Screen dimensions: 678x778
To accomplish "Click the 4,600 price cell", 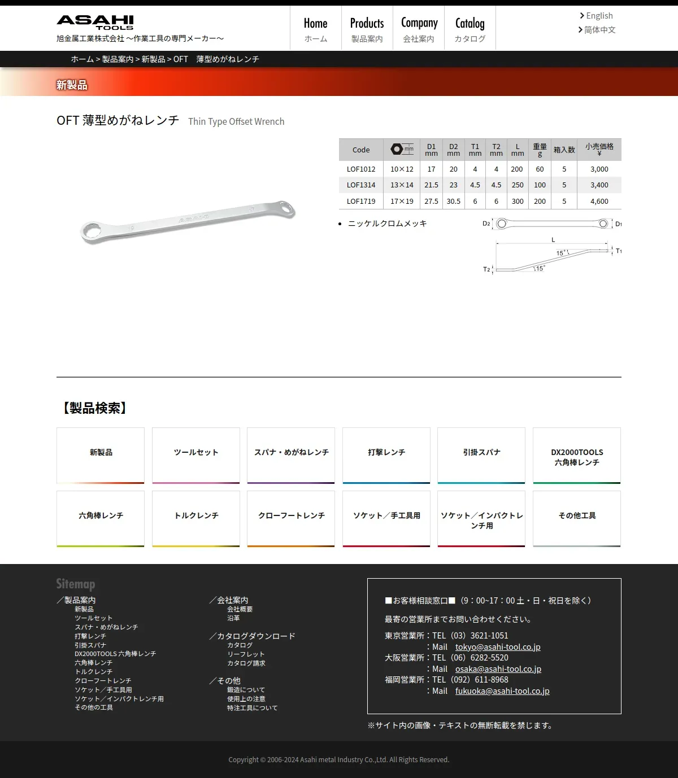I will coord(599,202).
